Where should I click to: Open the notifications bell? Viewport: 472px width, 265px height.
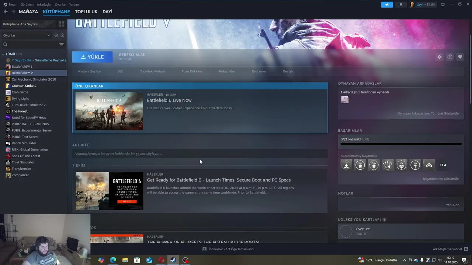[x=401, y=4]
